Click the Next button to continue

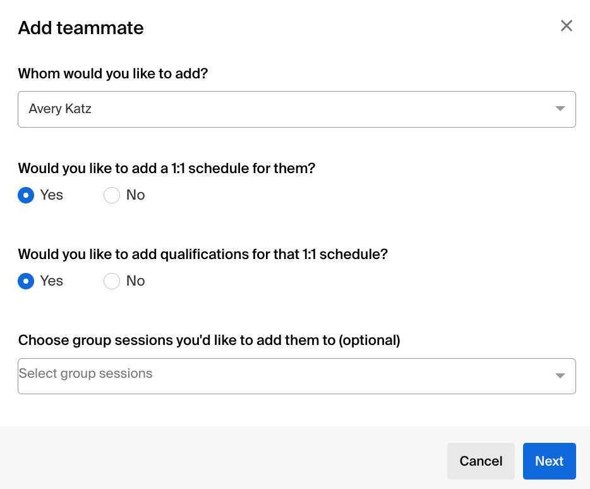tap(549, 461)
